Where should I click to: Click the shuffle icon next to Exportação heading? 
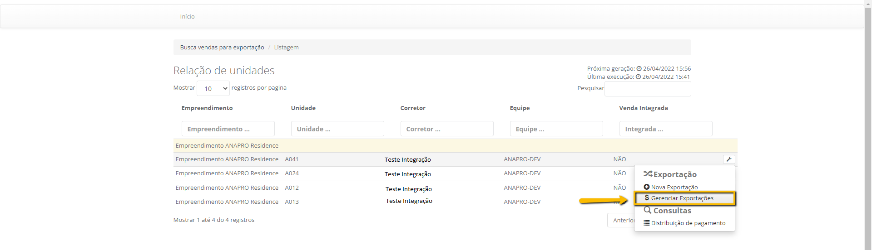(x=648, y=174)
